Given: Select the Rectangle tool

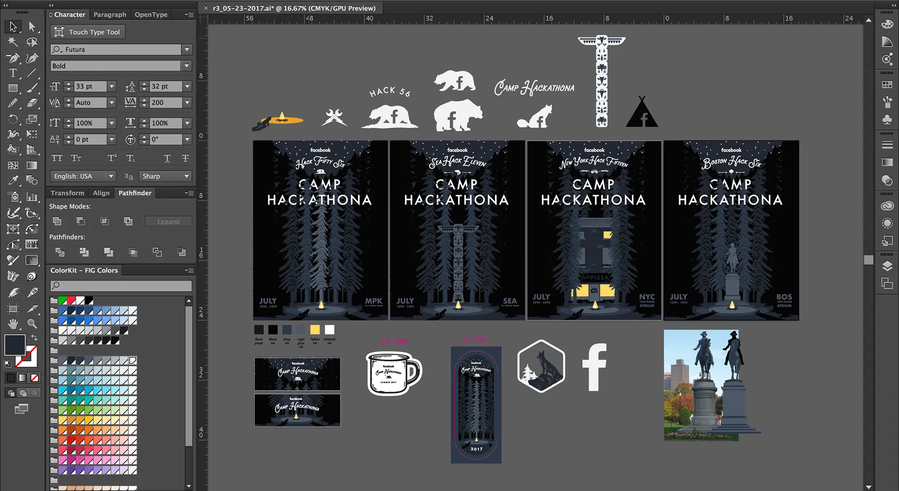Looking at the screenshot, I should click(13, 88).
